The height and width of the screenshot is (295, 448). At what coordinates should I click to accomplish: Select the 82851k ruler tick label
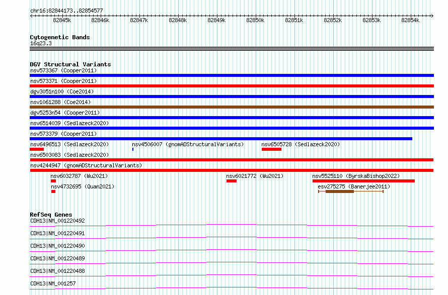pos(294,20)
